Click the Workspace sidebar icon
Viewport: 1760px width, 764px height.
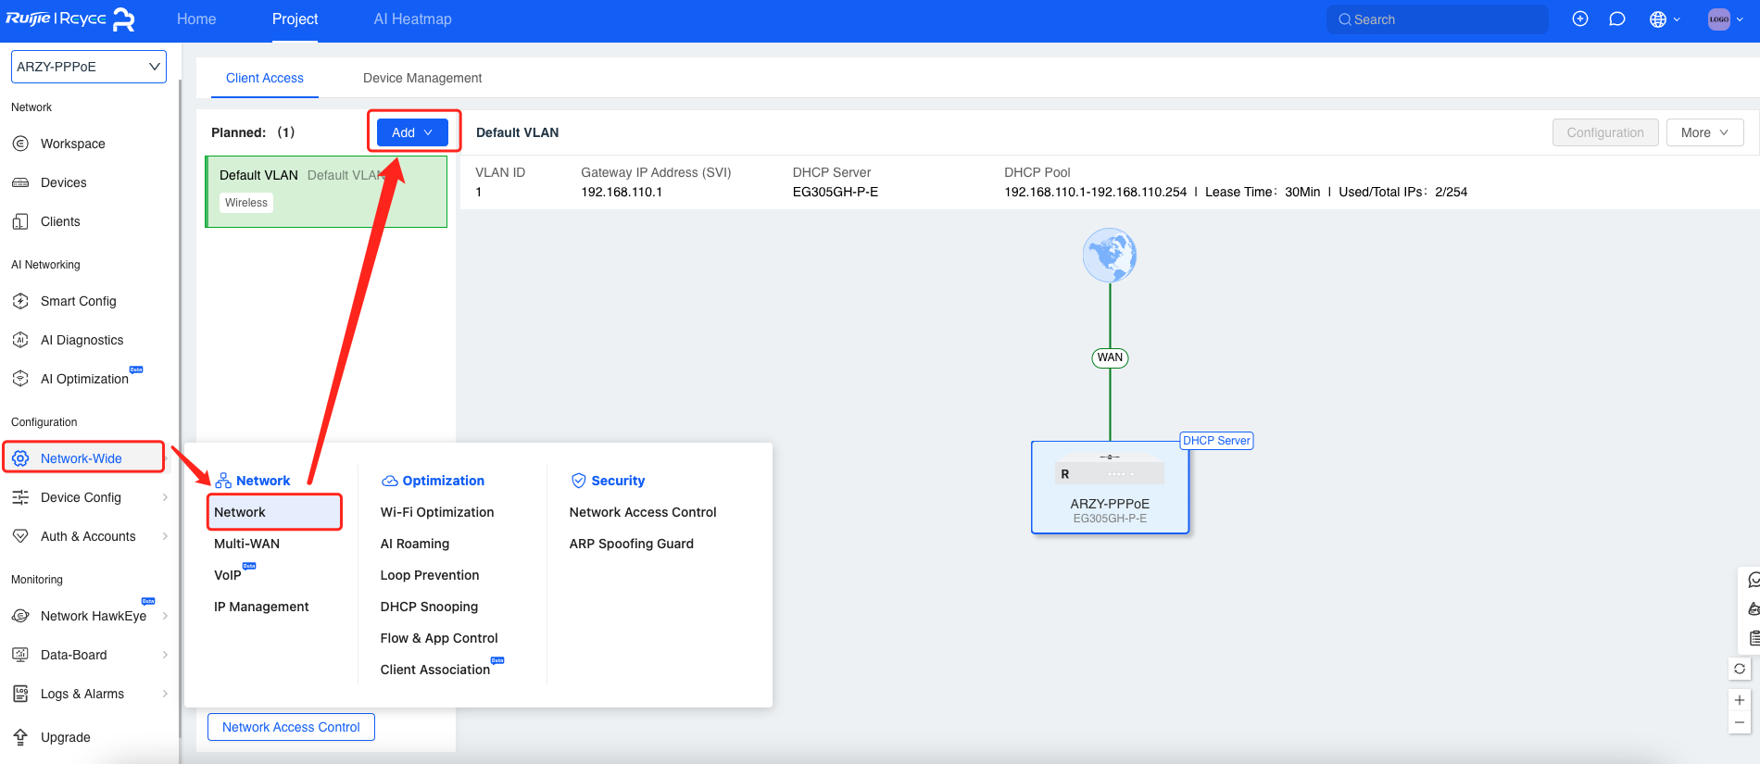[20, 144]
